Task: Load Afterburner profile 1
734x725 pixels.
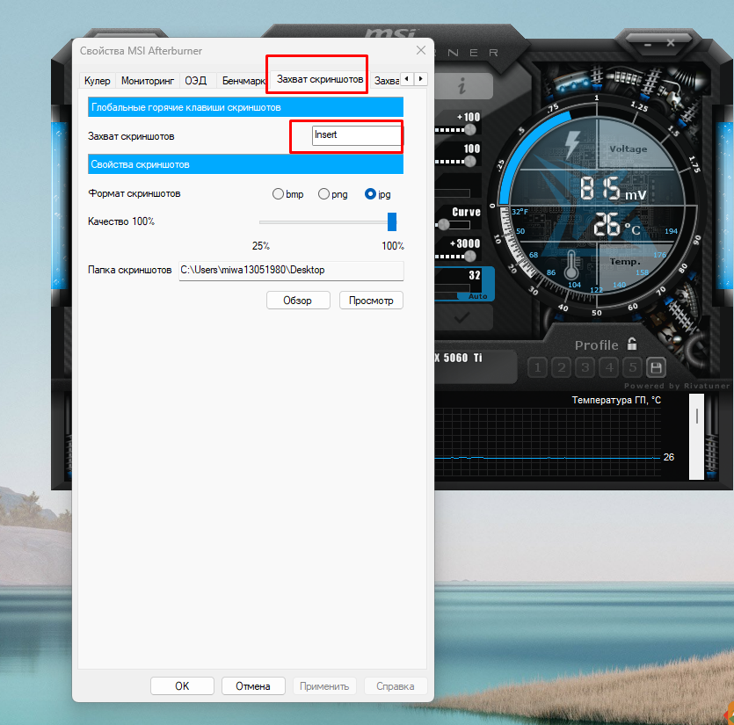Action: point(537,367)
